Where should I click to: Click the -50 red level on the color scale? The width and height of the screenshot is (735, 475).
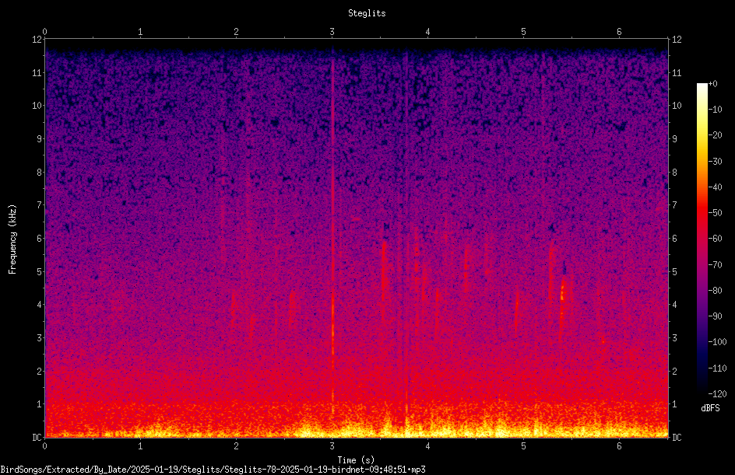coord(715,213)
